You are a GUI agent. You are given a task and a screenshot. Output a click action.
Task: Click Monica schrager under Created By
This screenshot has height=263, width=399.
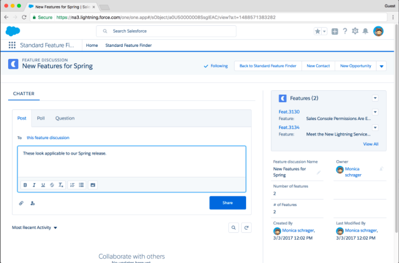(x=298, y=230)
